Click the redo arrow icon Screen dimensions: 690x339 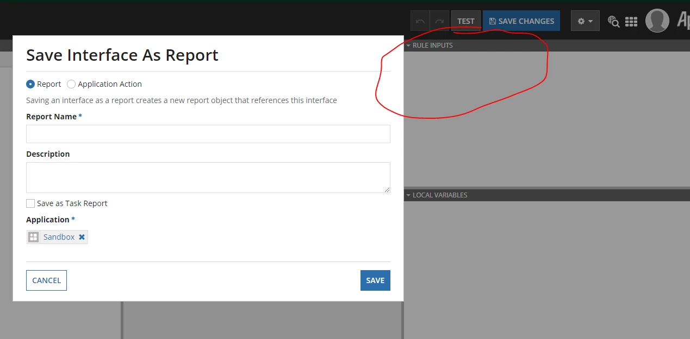(x=439, y=21)
